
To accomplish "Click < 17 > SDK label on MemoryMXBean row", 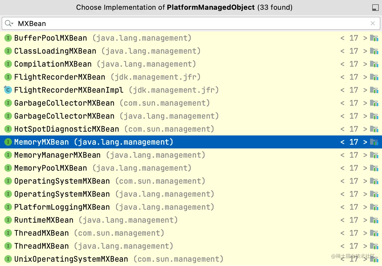I will click(x=354, y=142).
